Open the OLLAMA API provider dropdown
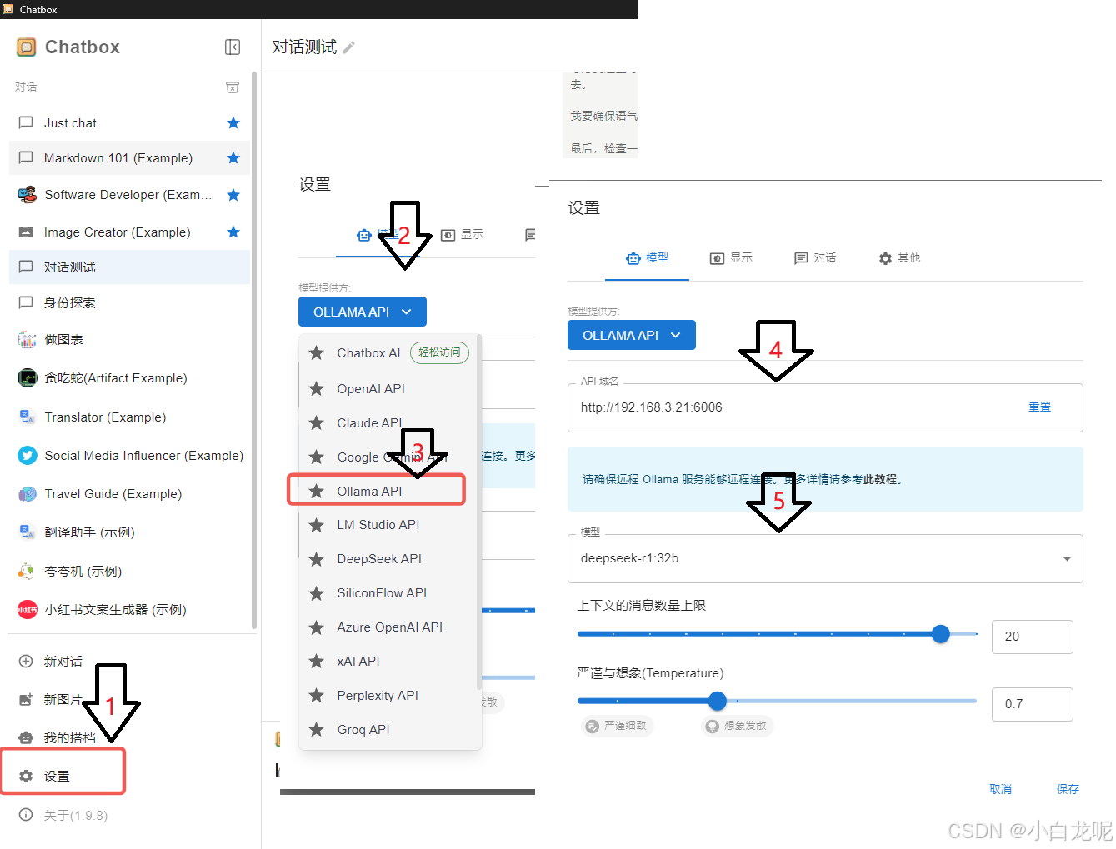 [631, 335]
